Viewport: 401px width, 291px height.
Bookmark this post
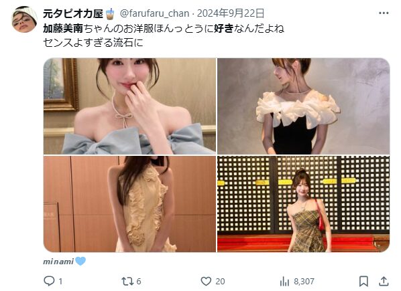363,282
